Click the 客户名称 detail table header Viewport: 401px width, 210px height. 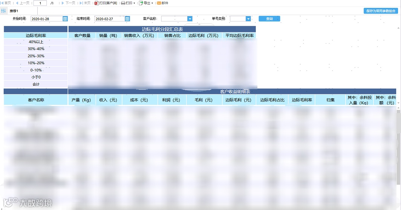click(36, 100)
